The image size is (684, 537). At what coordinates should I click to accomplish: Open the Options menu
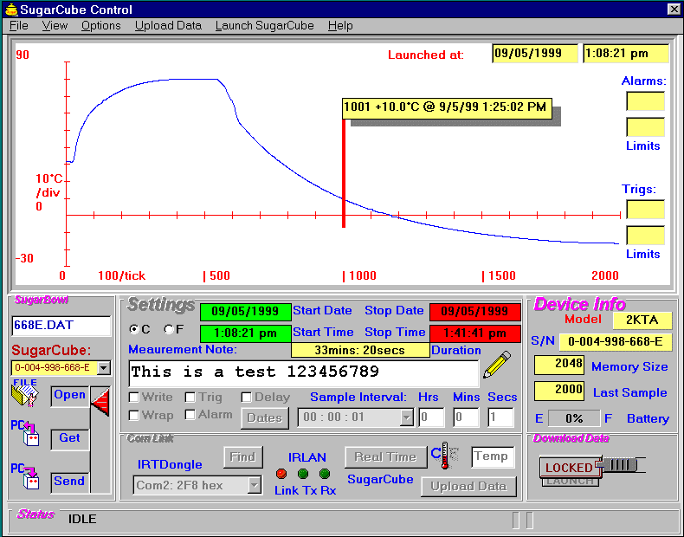tap(100, 26)
